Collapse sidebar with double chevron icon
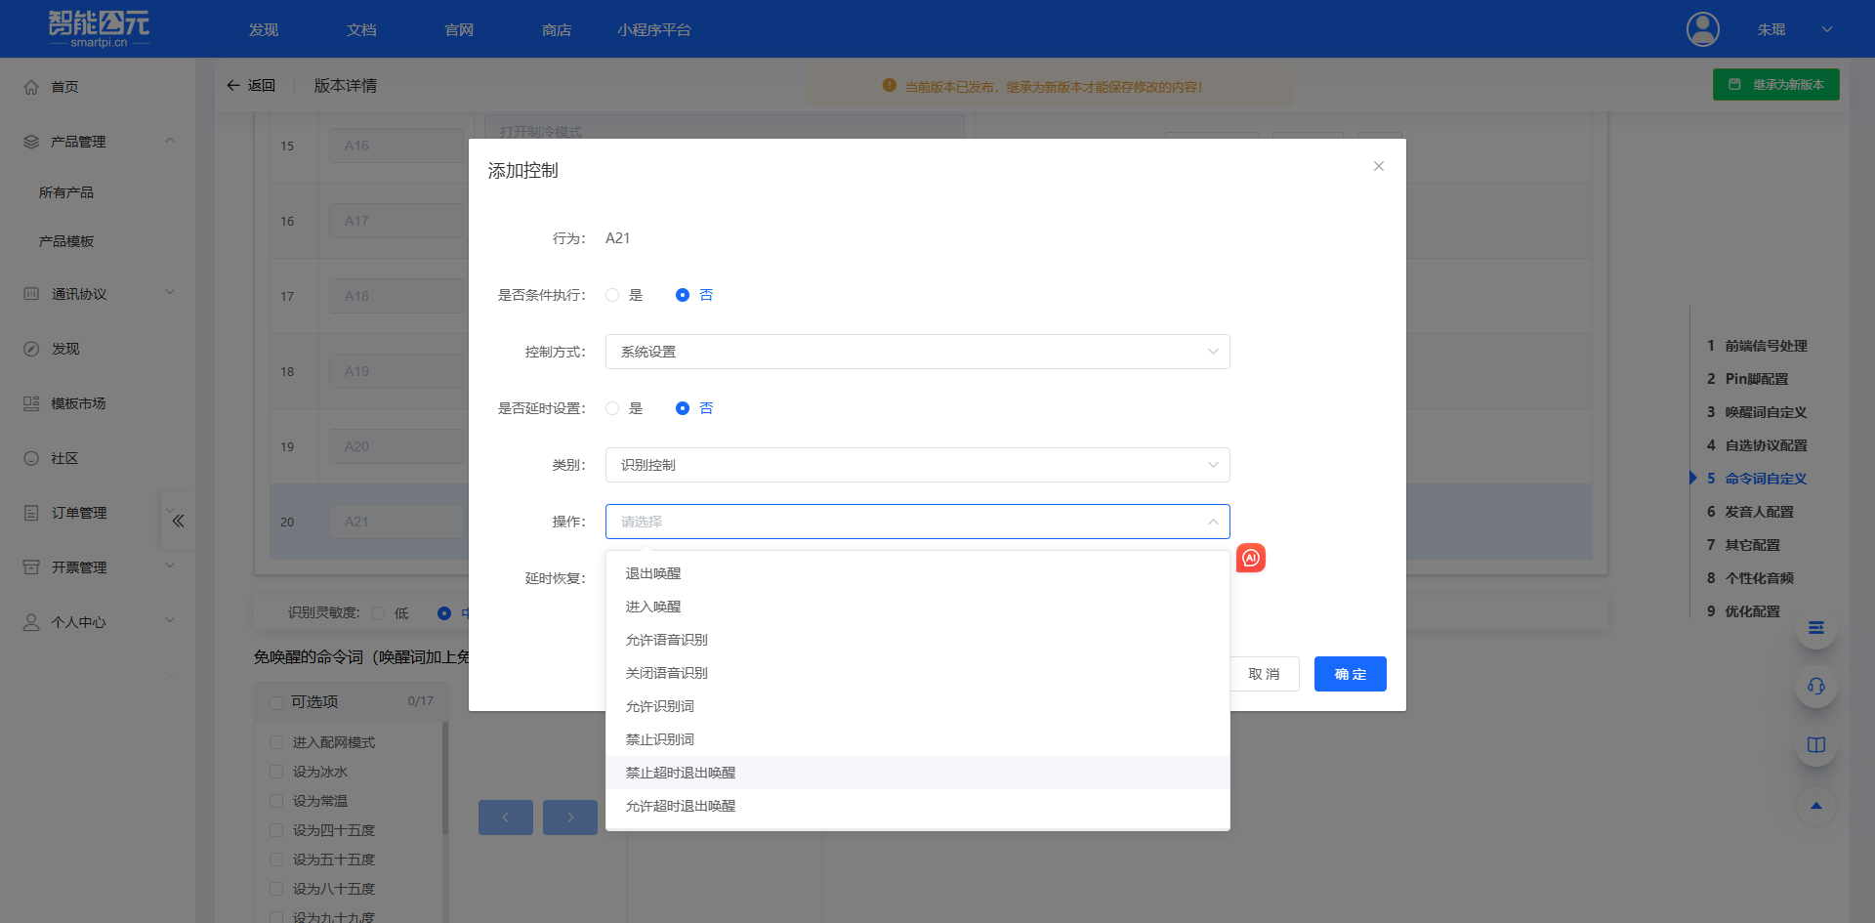The image size is (1875, 923). [x=178, y=521]
